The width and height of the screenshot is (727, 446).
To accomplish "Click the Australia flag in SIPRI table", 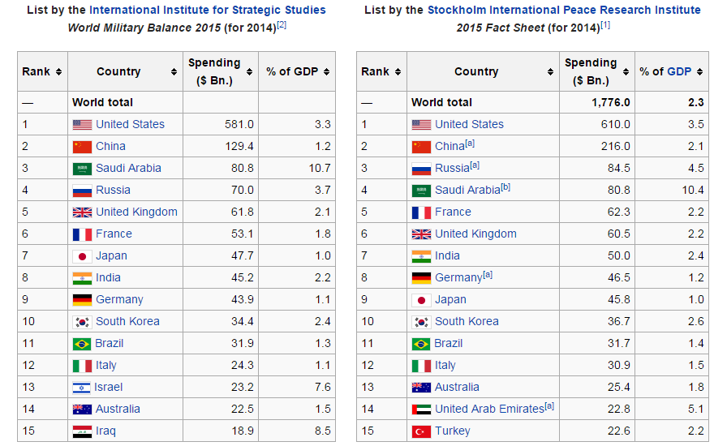I will (421, 388).
